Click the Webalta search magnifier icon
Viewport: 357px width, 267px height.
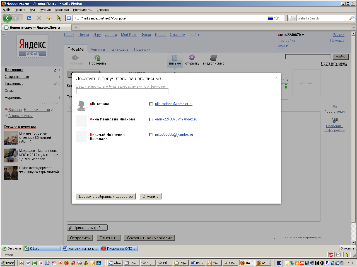(x=351, y=18)
